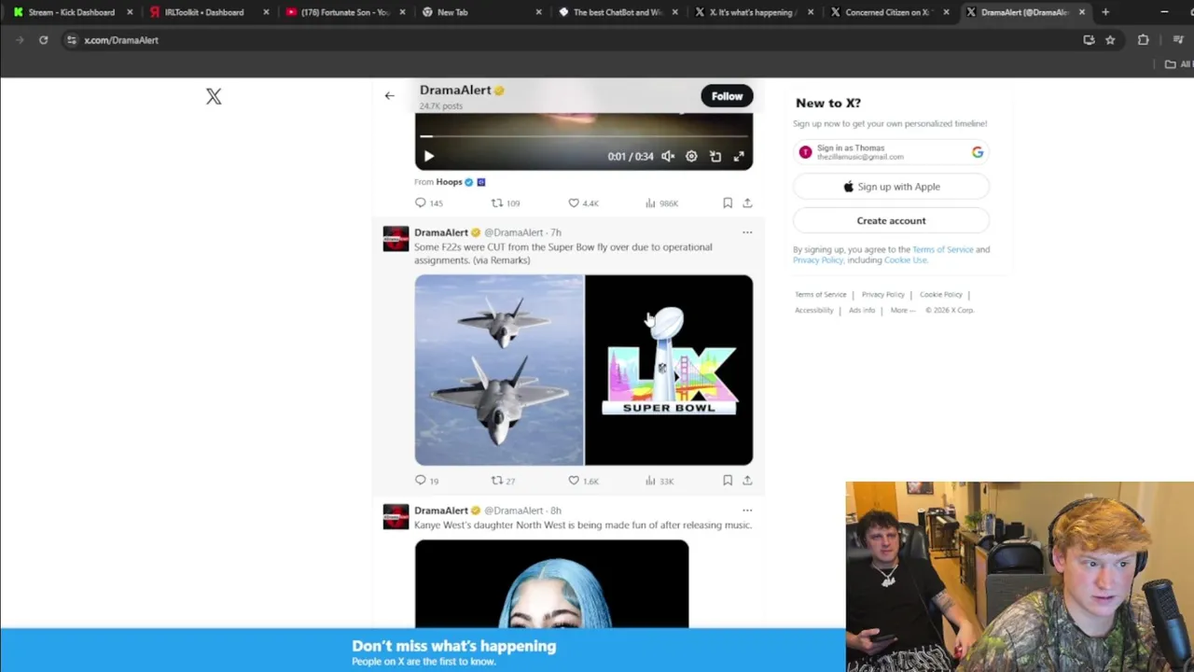This screenshot has height=672, width=1194.
Task: Open the more menu on the Kanye West post
Action: (747, 511)
